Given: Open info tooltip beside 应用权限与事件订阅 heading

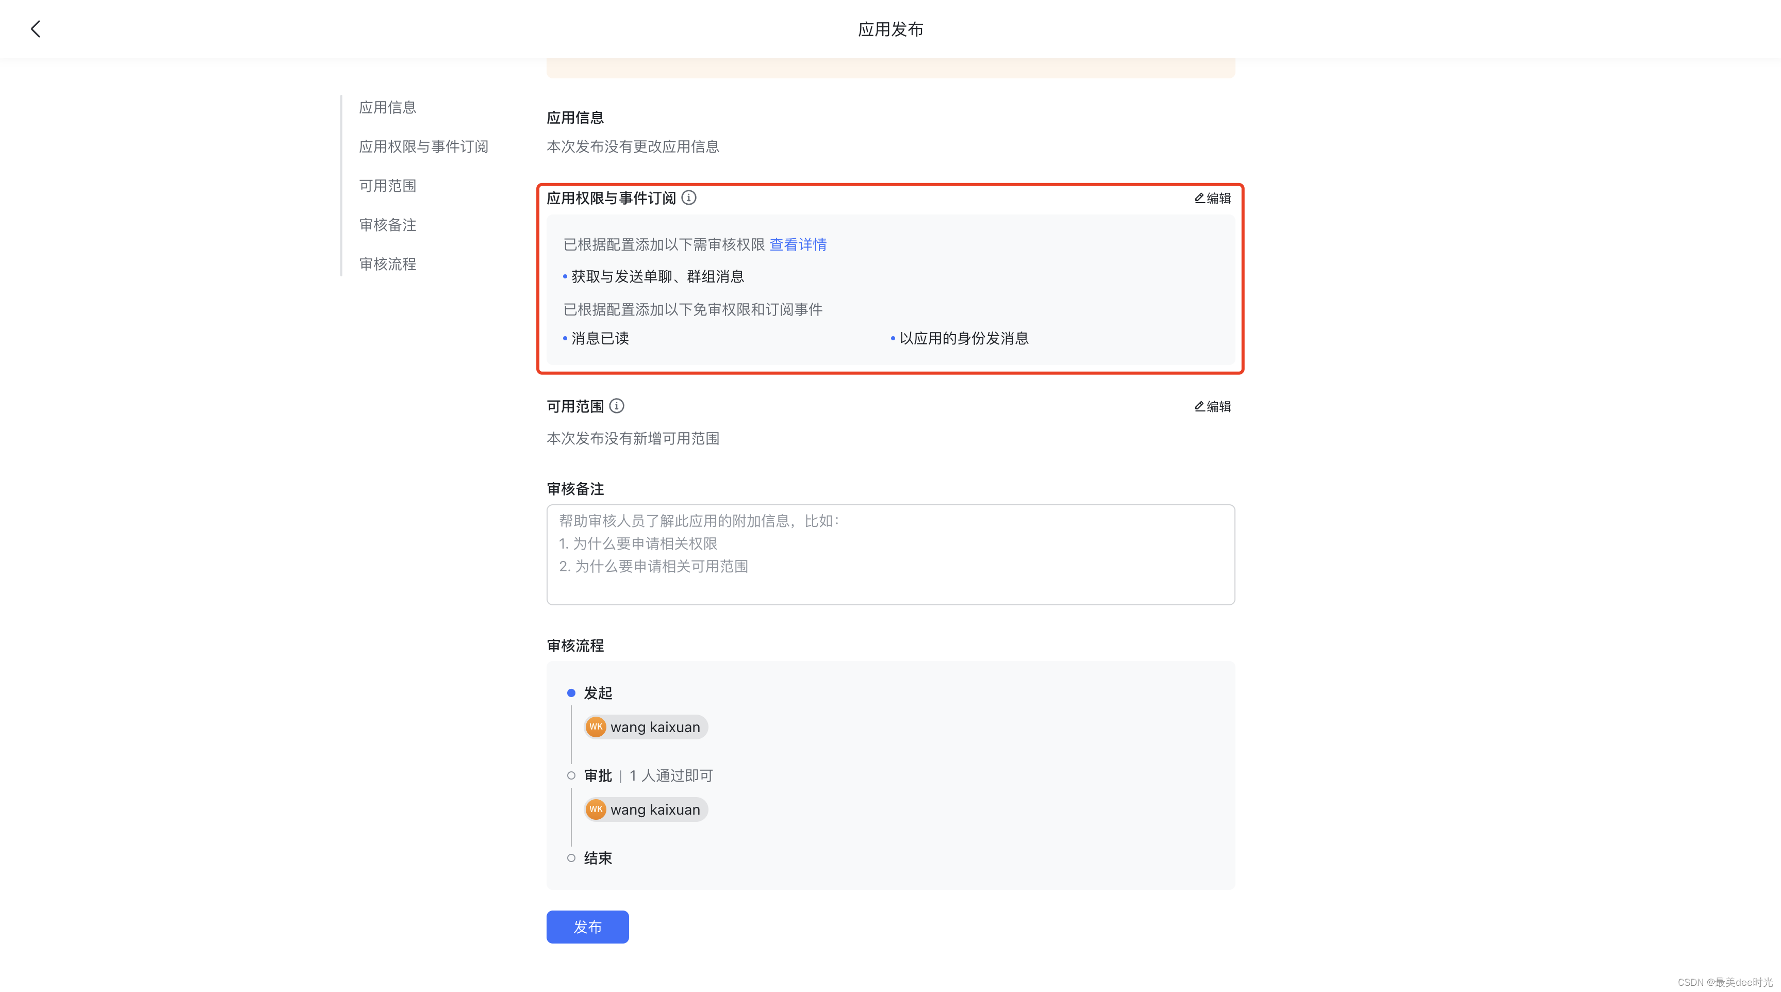Looking at the screenshot, I should pyautogui.click(x=688, y=199).
